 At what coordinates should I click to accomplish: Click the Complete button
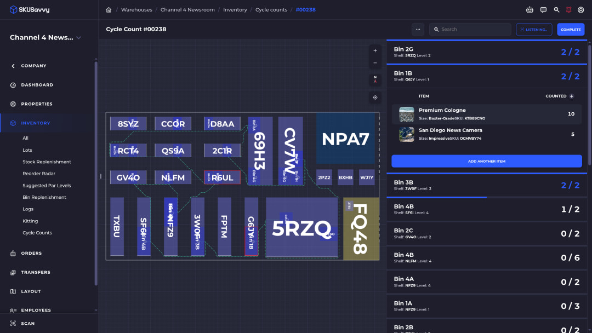click(571, 30)
